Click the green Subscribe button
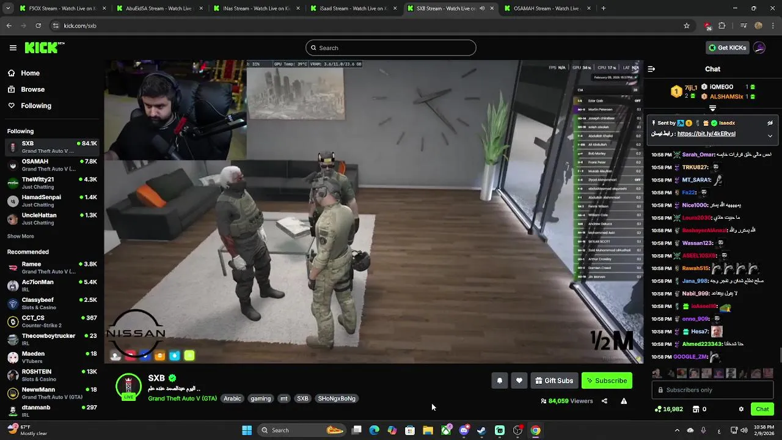Screen dimensions: 782x440 (x=607, y=381)
